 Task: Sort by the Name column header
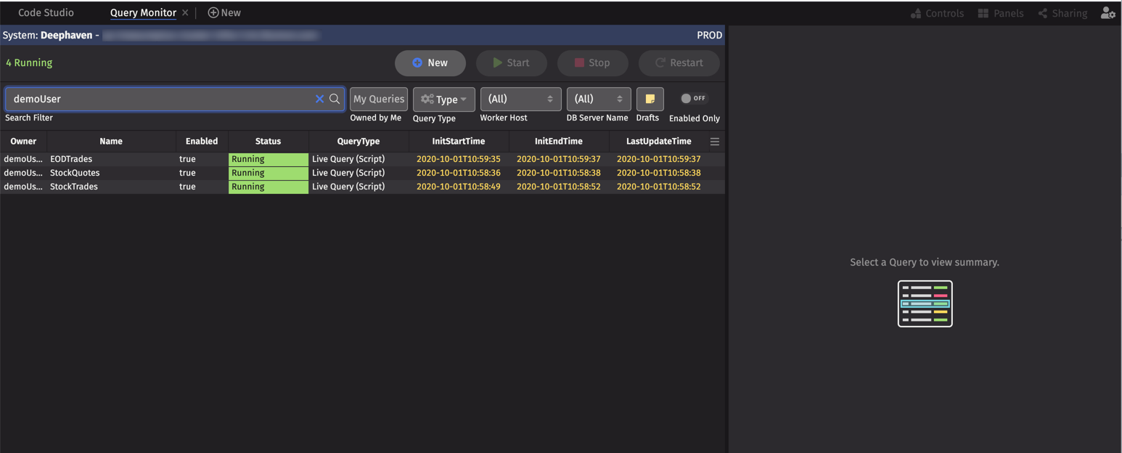point(111,142)
